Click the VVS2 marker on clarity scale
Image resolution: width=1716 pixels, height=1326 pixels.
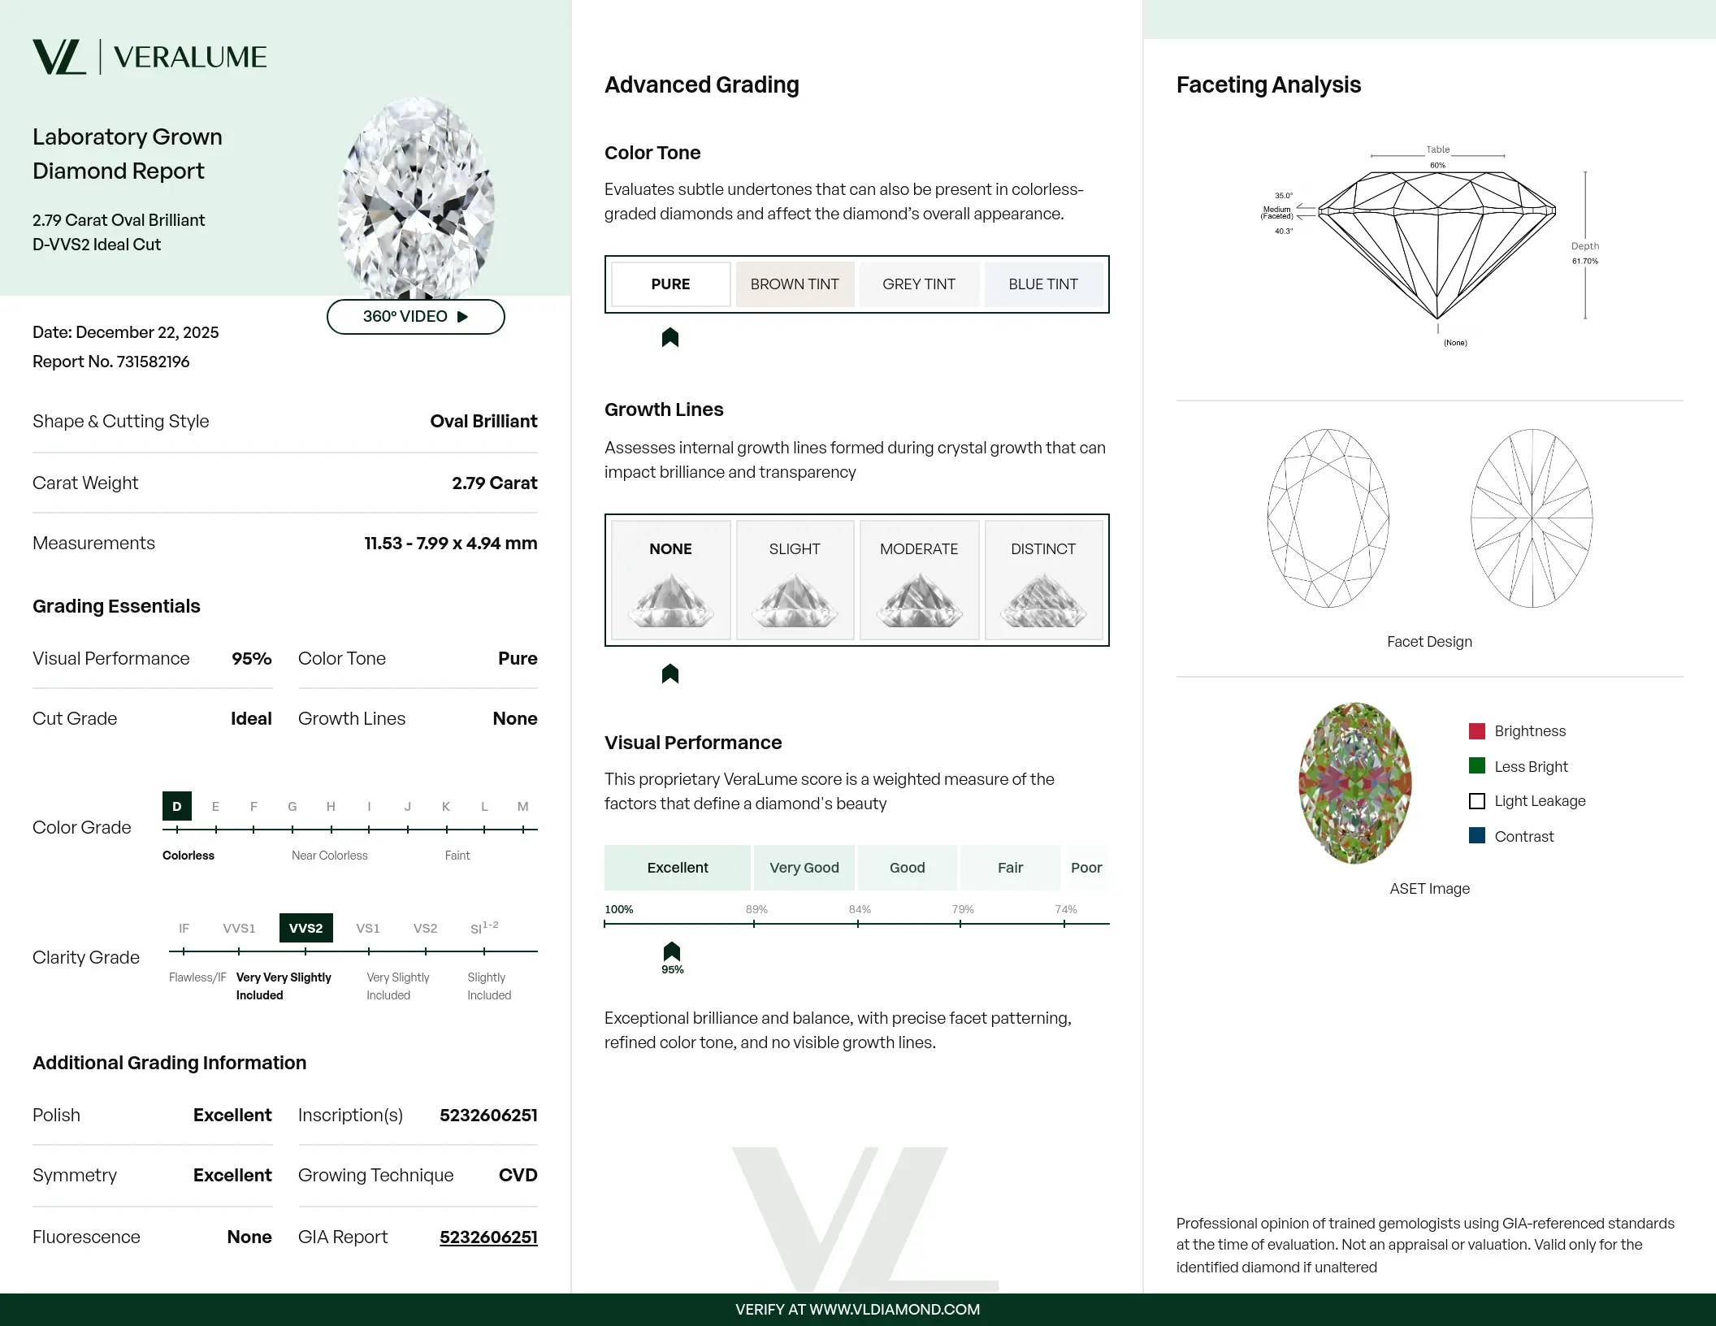pos(305,928)
